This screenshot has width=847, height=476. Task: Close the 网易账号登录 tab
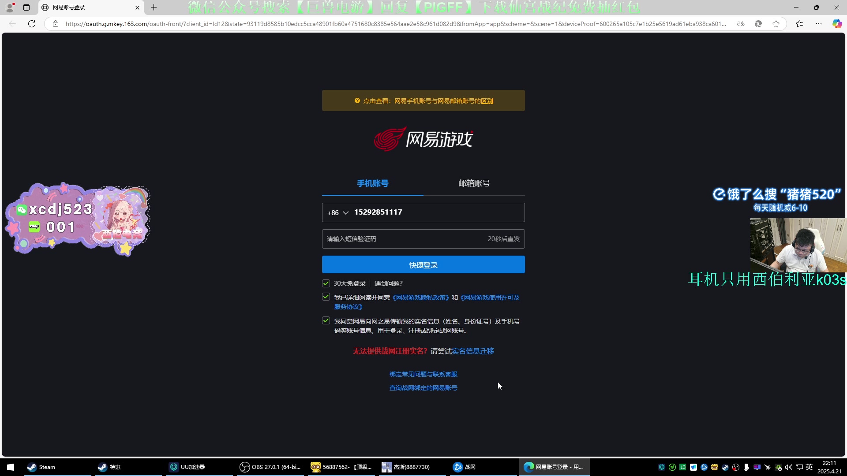pos(137,7)
